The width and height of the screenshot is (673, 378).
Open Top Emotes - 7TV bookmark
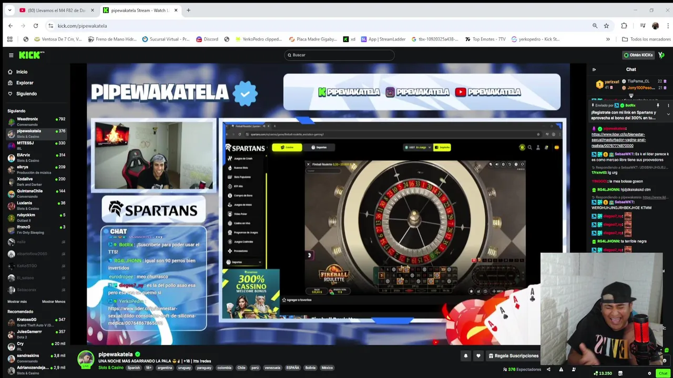coord(485,39)
